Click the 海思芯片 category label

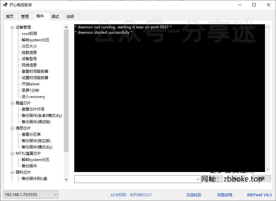(x=23, y=128)
